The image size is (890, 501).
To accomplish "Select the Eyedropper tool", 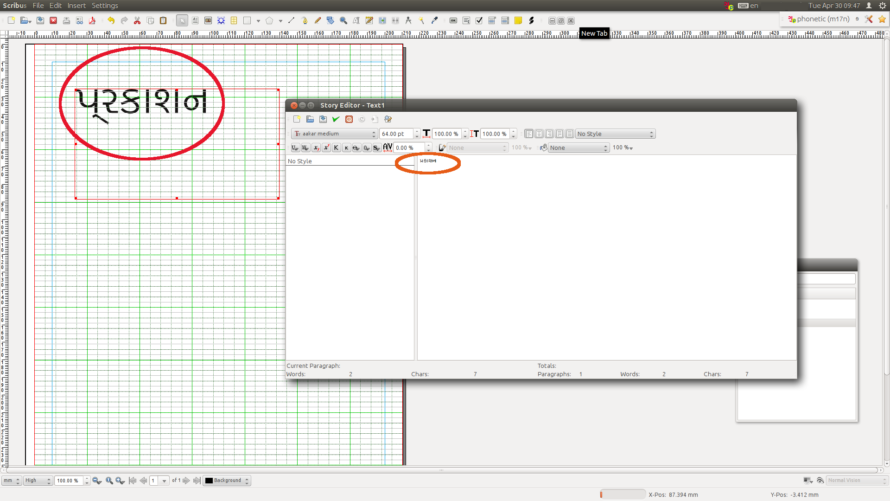I will pyautogui.click(x=434, y=20).
